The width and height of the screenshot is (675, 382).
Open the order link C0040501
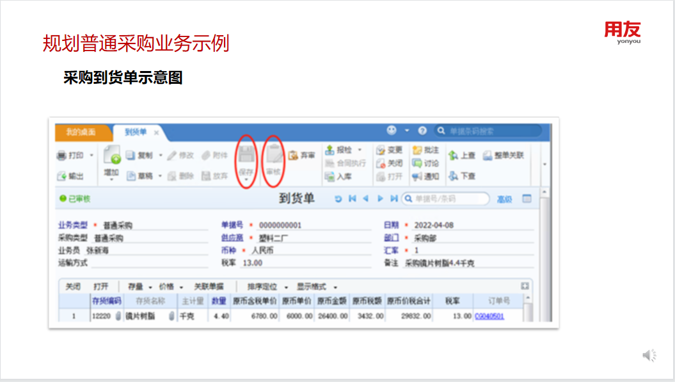(x=489, y=316)
